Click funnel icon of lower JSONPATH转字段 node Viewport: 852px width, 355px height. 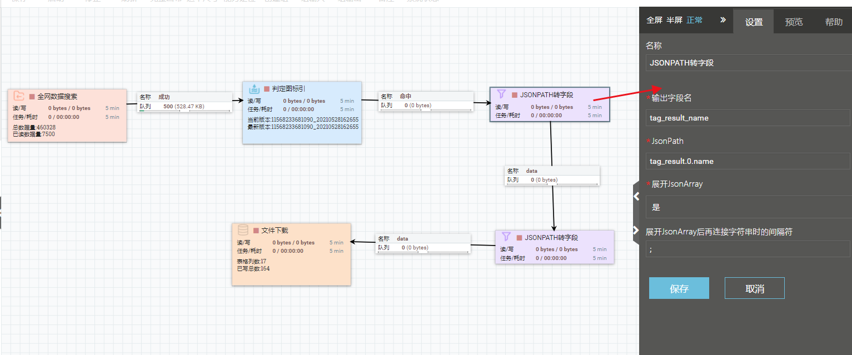click(506, 237)
